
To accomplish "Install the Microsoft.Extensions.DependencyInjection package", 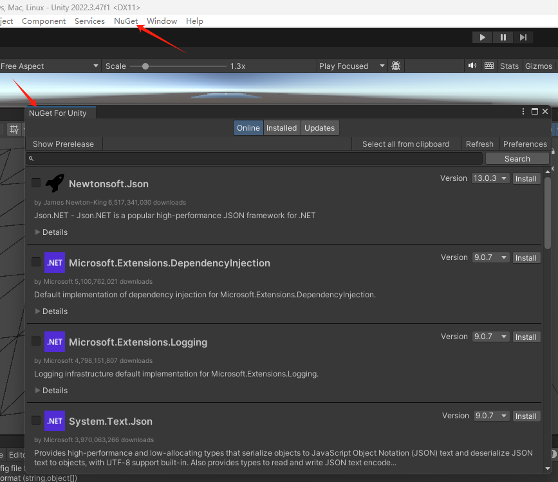I will [x=526, y=257].
